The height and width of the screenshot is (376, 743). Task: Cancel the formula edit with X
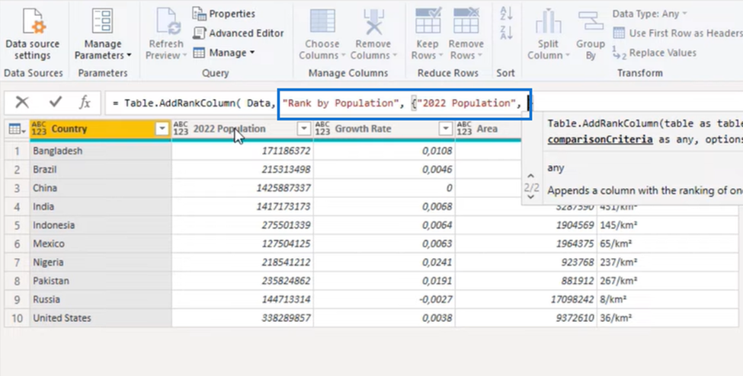click(x=22, y=102)
